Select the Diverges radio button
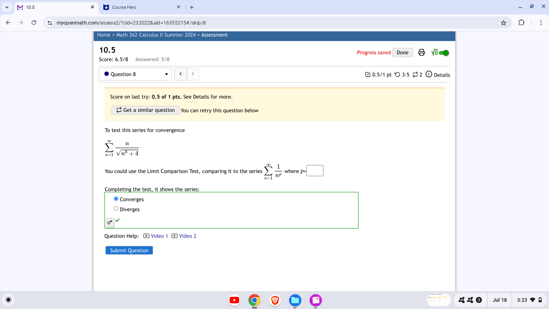Image resolution: width=549 pixels, height=309 pixels. tap(116, 208)
